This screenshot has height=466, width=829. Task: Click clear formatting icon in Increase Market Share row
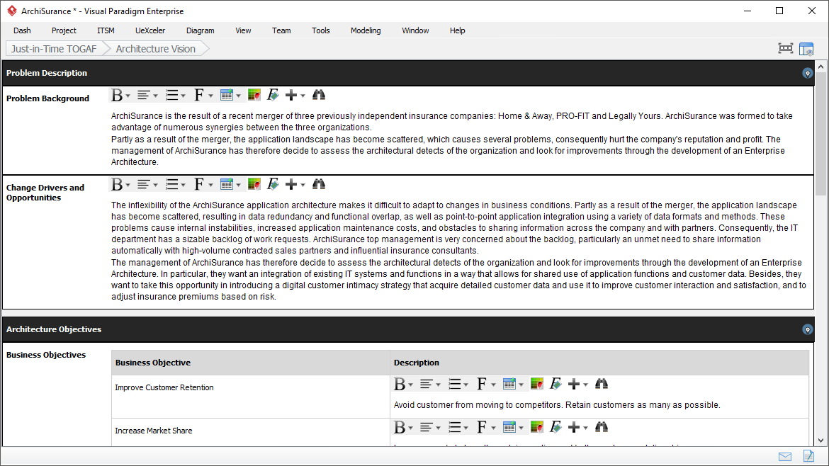click(x=555, y=427)
